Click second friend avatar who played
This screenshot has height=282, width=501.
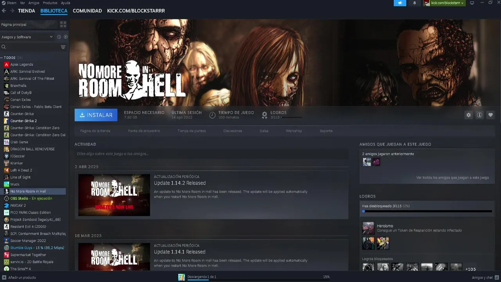tap(376, 162)
